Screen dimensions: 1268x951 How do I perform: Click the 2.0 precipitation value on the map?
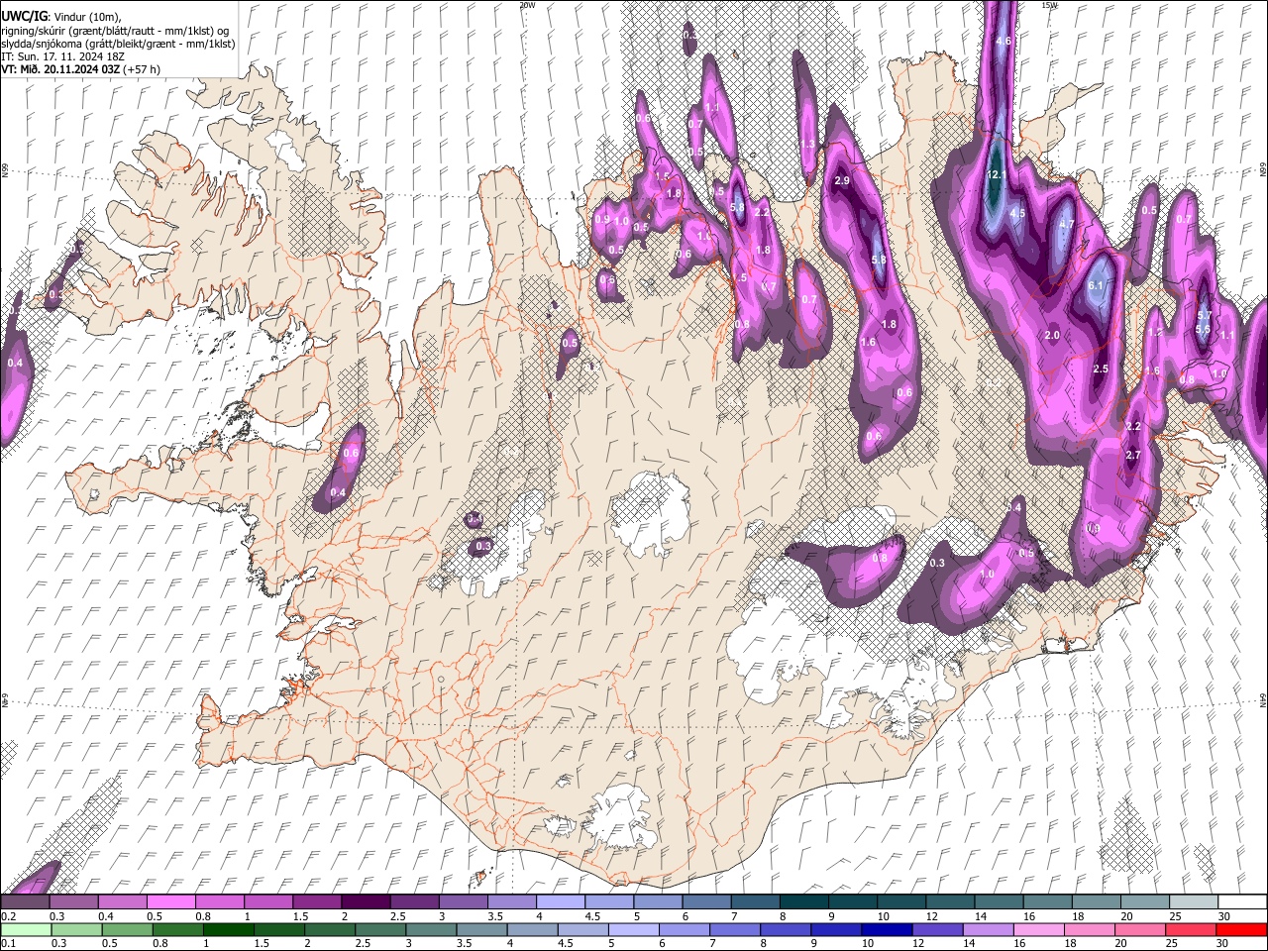point(1052,335)
